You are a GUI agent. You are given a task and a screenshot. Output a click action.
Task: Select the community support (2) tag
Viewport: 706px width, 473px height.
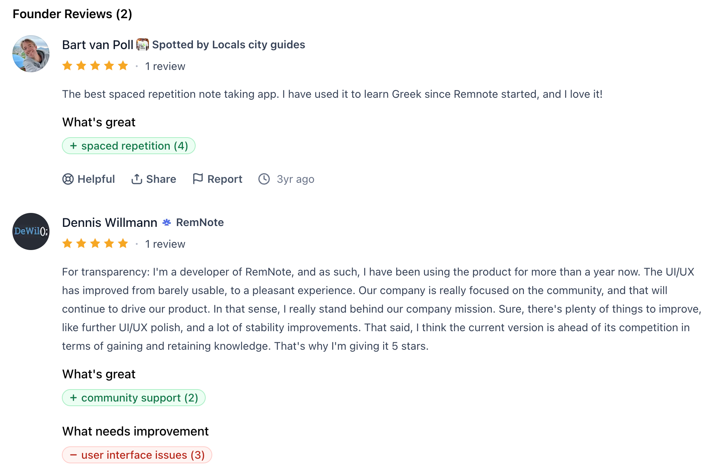[x=134, y=398]
